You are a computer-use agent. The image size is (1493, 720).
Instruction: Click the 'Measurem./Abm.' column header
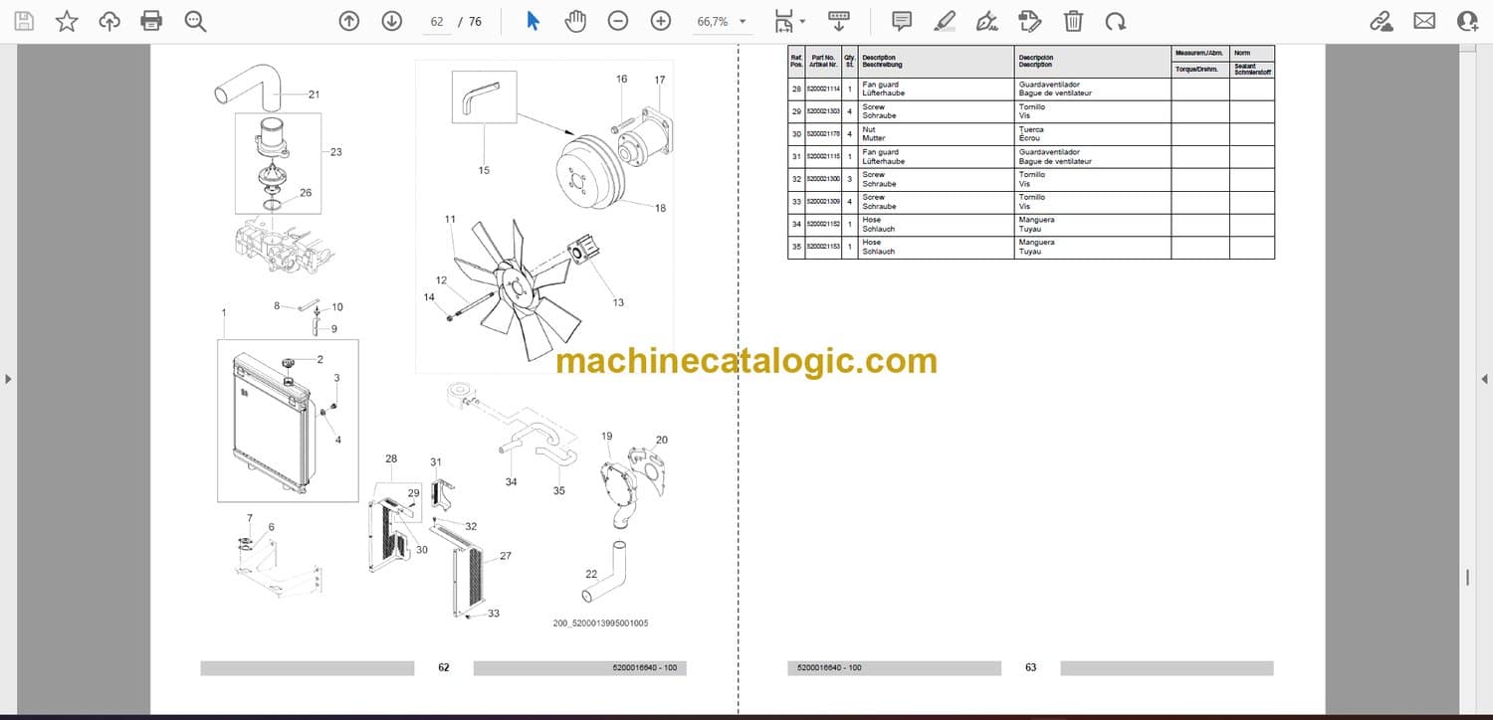click(x=1199, y=52)
